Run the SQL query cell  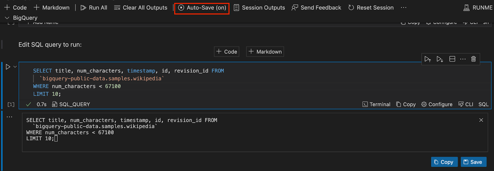tap(8, 67)
